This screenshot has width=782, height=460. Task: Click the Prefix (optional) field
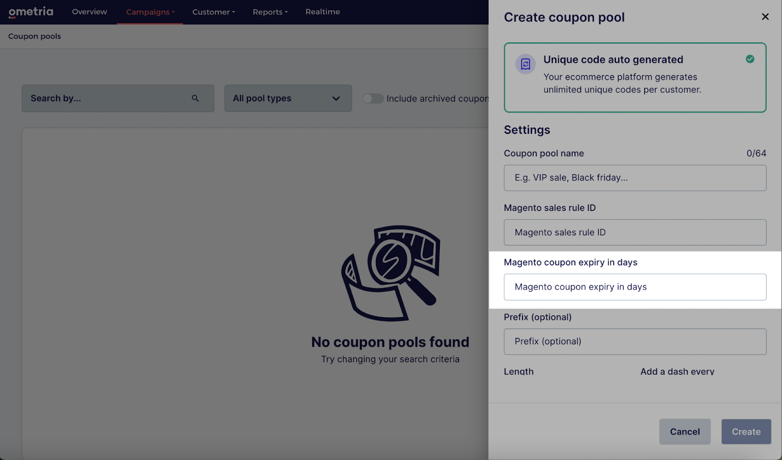tap(635, 342)
